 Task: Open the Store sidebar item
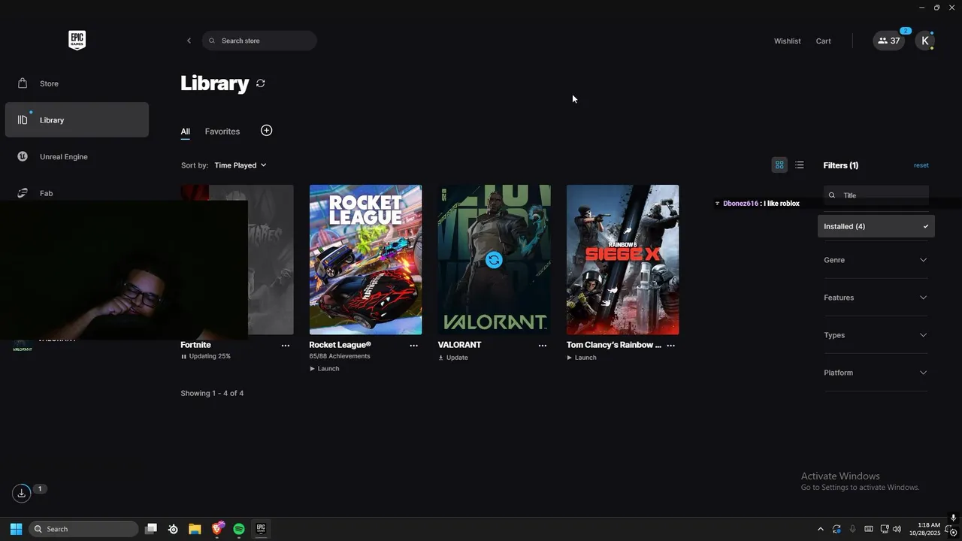click(77, 83)
